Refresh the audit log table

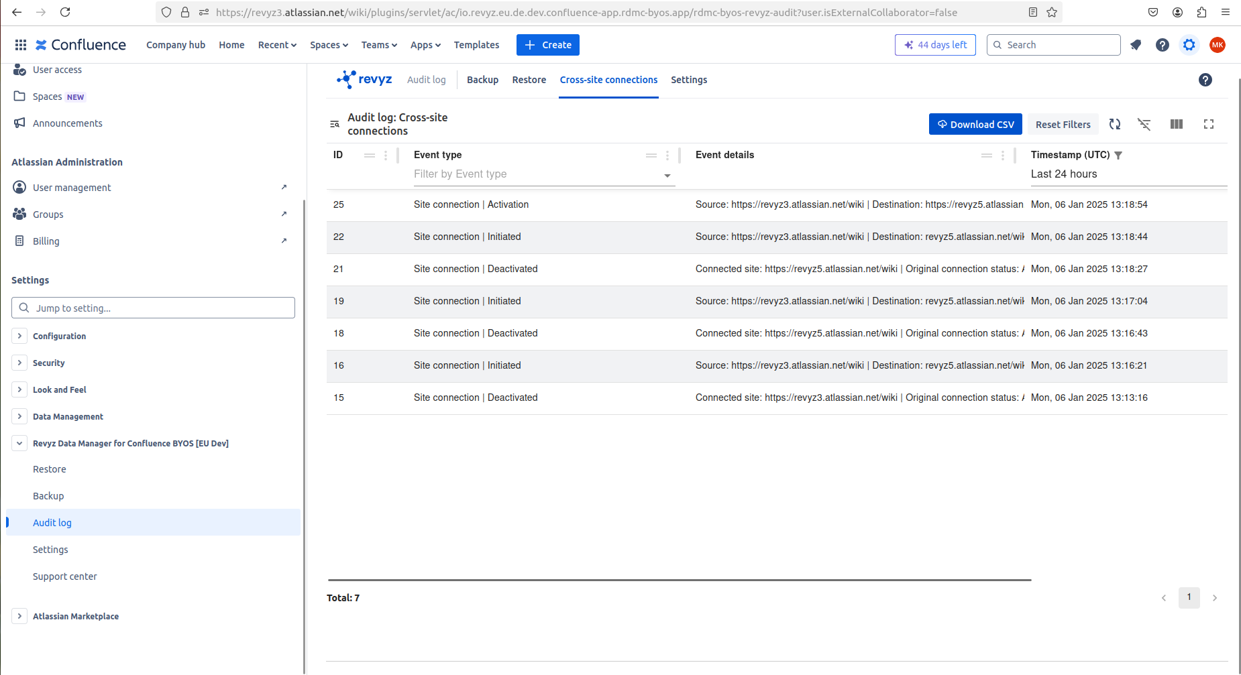click(x=1115, y=124)
